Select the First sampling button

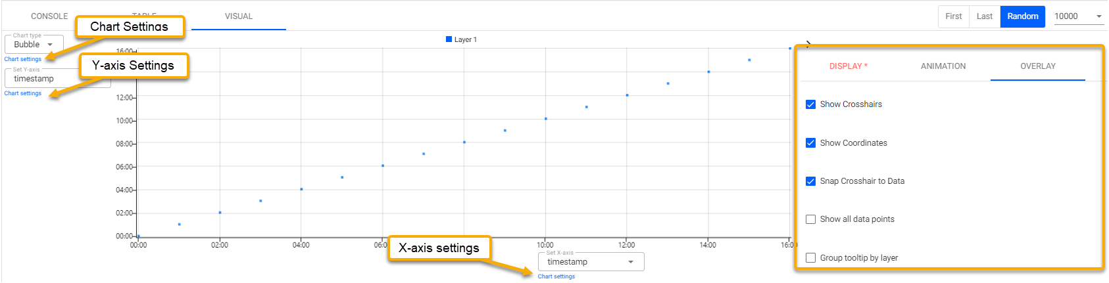coord(954,16)
